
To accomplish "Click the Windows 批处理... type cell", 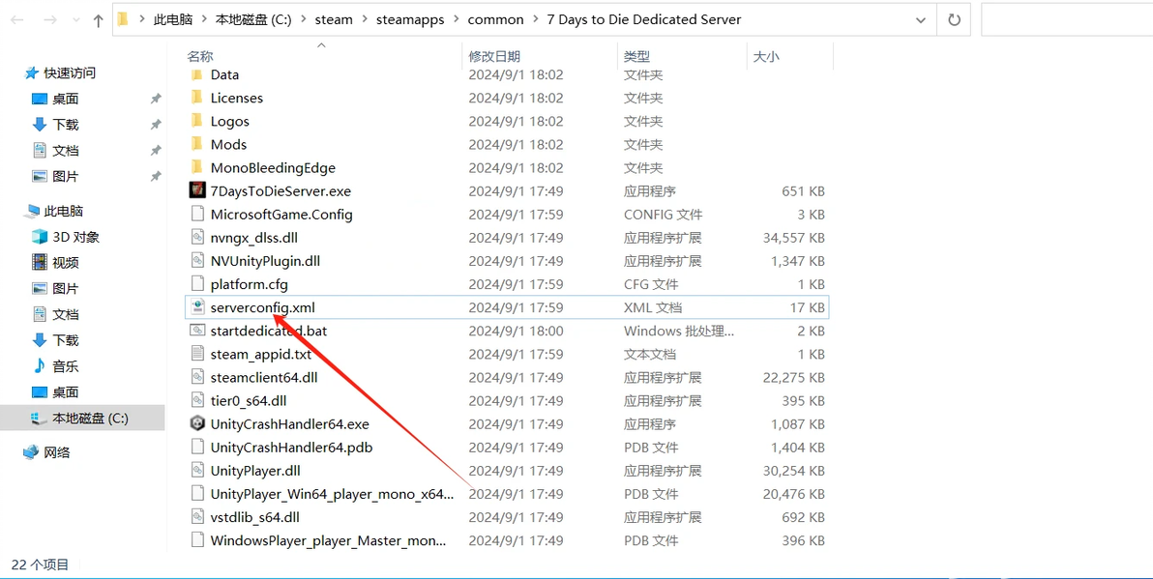I will [x=679, y=331].
